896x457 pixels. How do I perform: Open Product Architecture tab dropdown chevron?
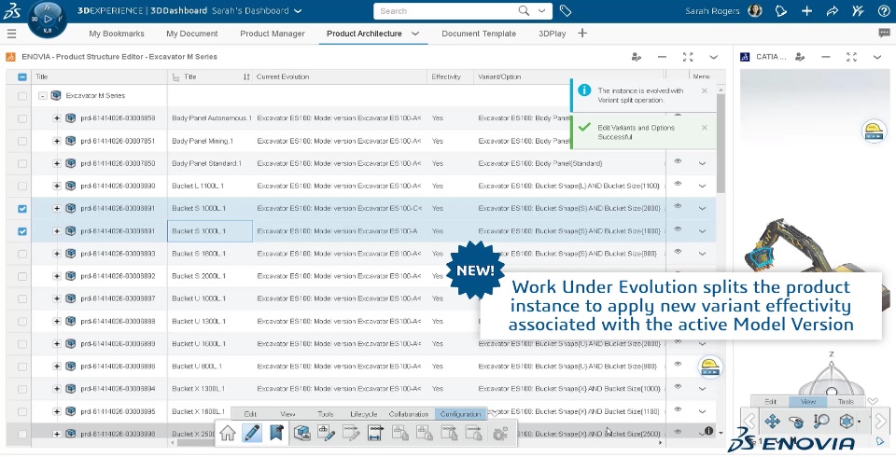coord(415,34)
